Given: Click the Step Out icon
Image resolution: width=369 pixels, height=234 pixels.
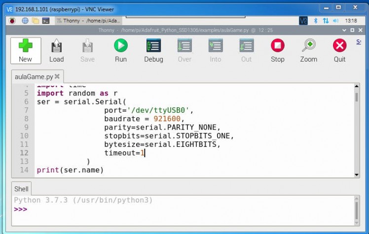Looking at the screenshot, I should click(x=246, y=51).
